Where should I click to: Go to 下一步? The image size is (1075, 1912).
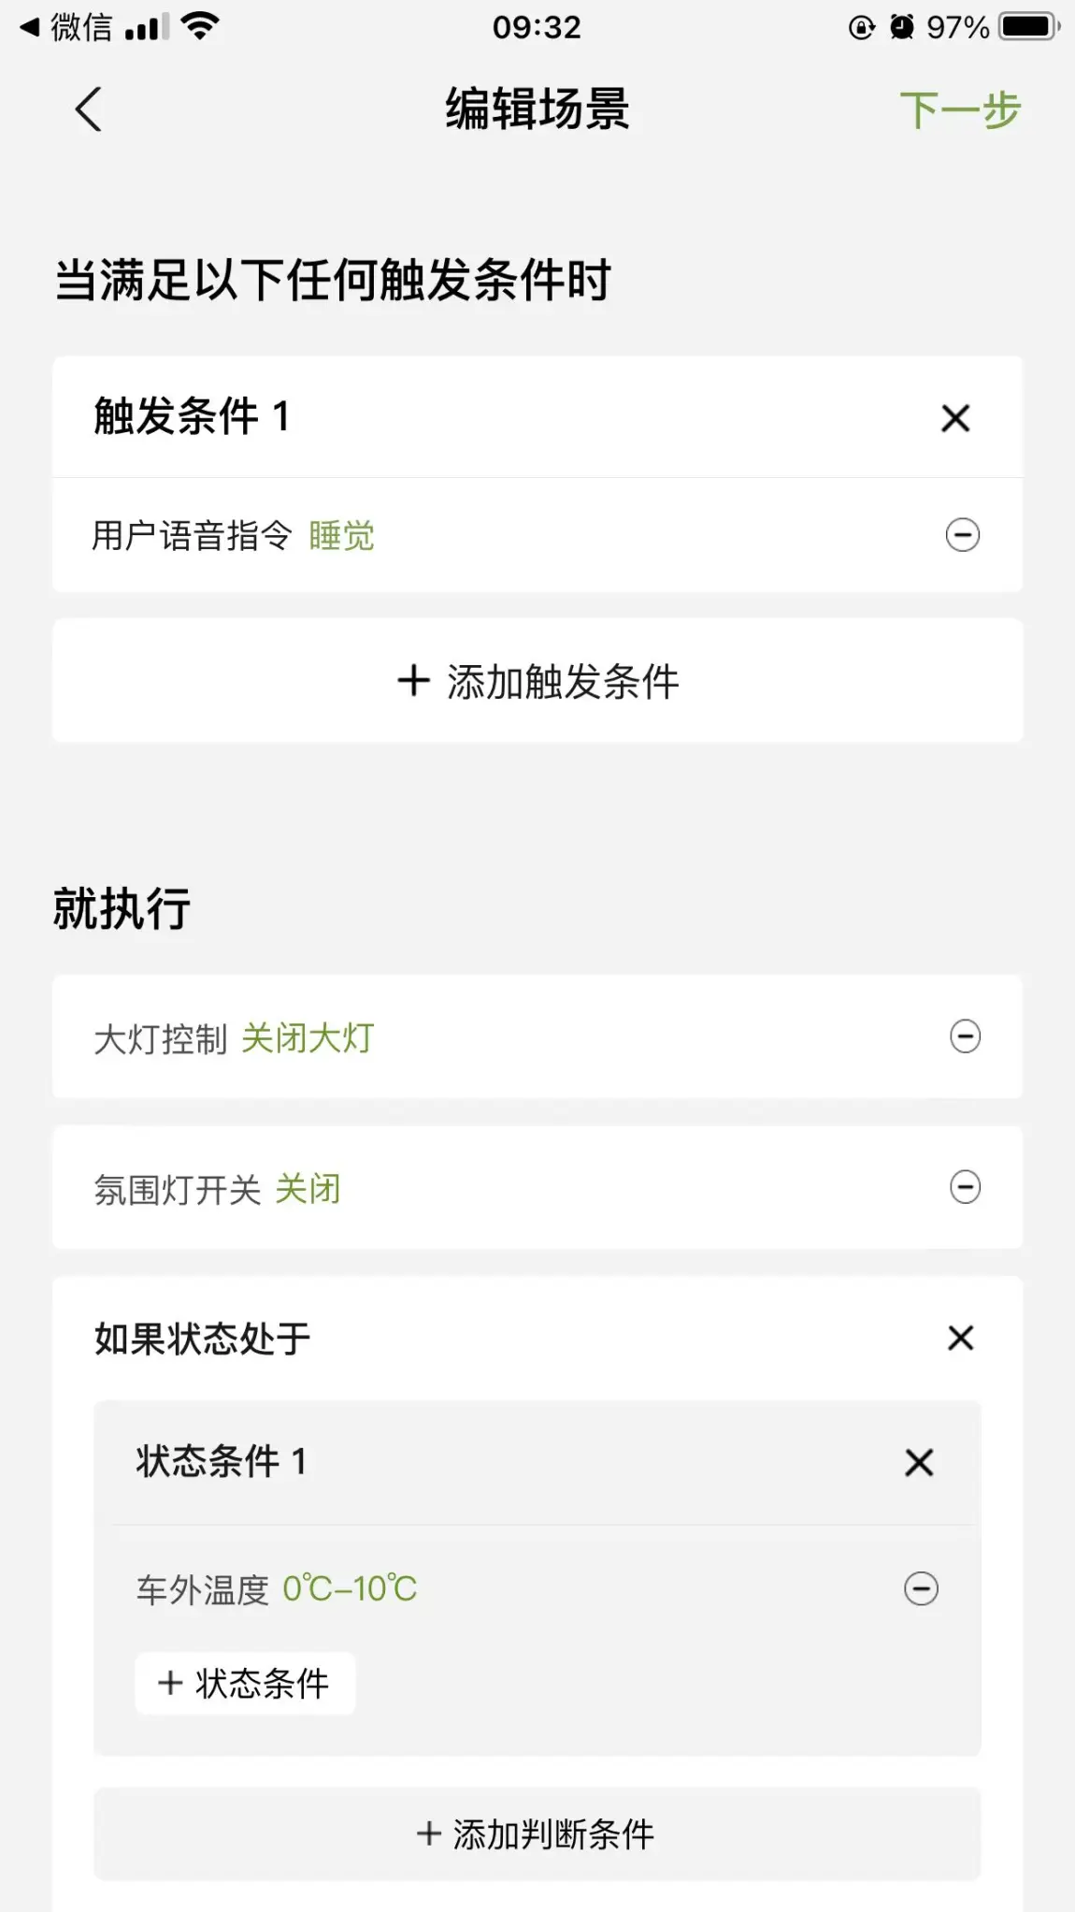tap(960, 110)
